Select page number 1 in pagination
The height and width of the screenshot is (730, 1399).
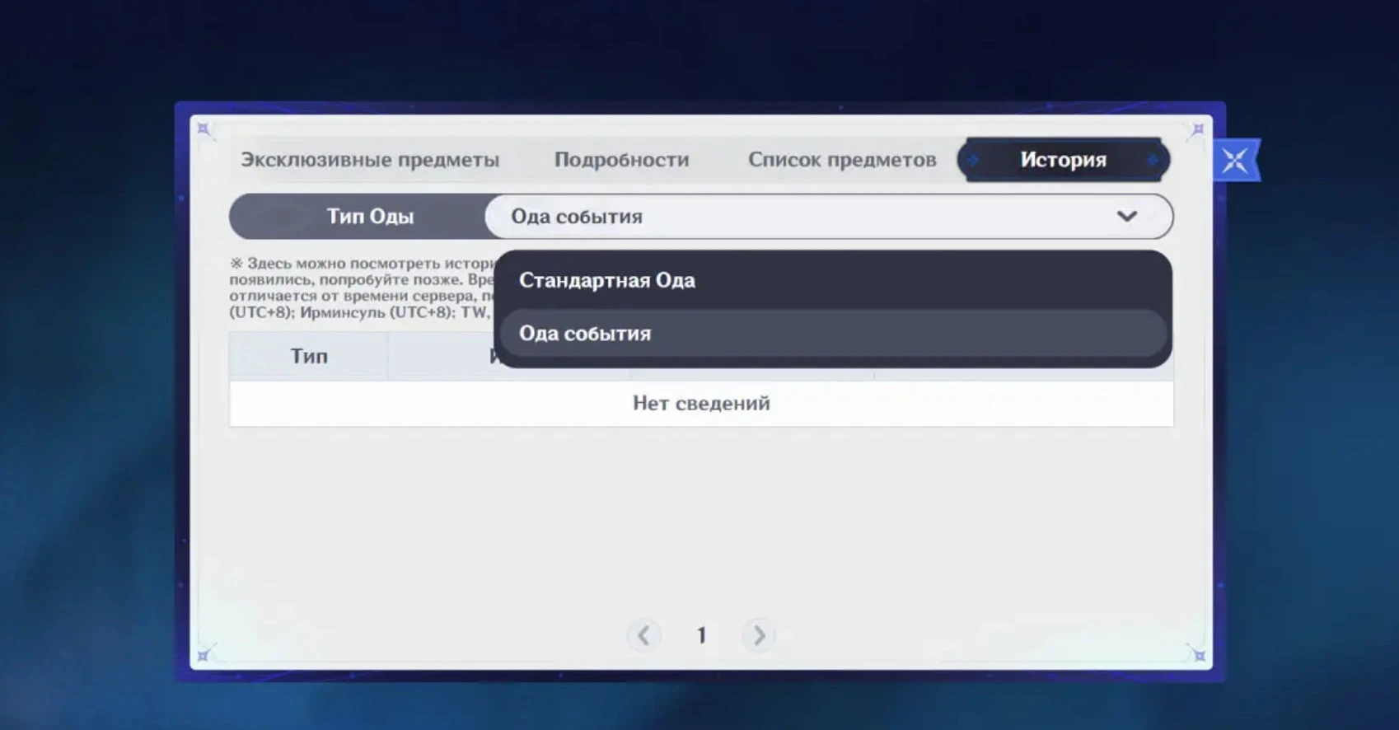pos(701,635)
